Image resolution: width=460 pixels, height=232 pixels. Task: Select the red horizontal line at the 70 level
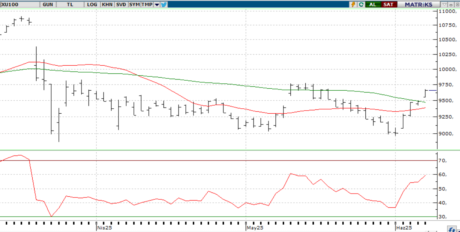[218, 161]
